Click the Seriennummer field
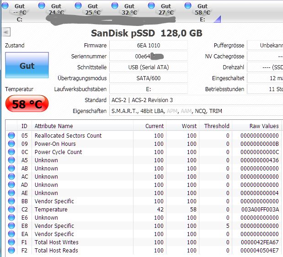The height and width of the screenshot is (257, 283). pos(149,57)
